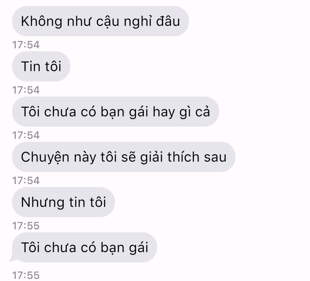Click the 17:54 timestamp under 'giải thích sau' message
Image resolution: width=310 pixels, height=281 pixels.
[26, 181]
